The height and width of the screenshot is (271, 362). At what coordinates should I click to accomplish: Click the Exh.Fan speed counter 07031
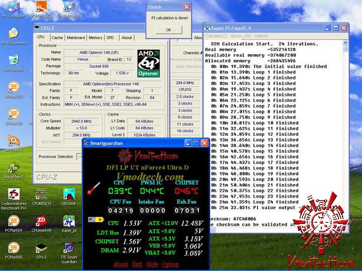[x=187, y=210]
